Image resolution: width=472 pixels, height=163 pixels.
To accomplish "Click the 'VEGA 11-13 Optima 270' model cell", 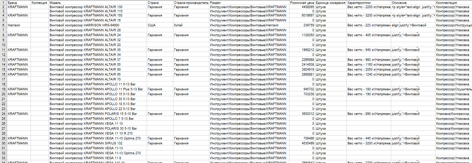I will (98, 153).
